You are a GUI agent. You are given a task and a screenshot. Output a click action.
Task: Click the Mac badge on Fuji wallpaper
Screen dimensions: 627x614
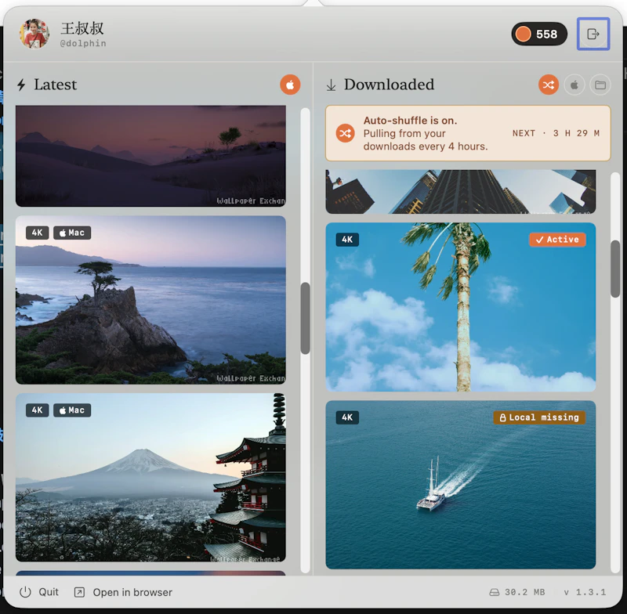72,410
